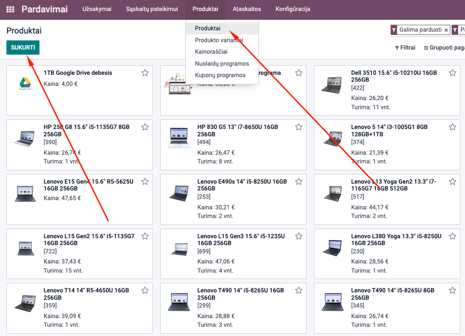Click "Kaina: 44,17 €" price text

point(370,207)
